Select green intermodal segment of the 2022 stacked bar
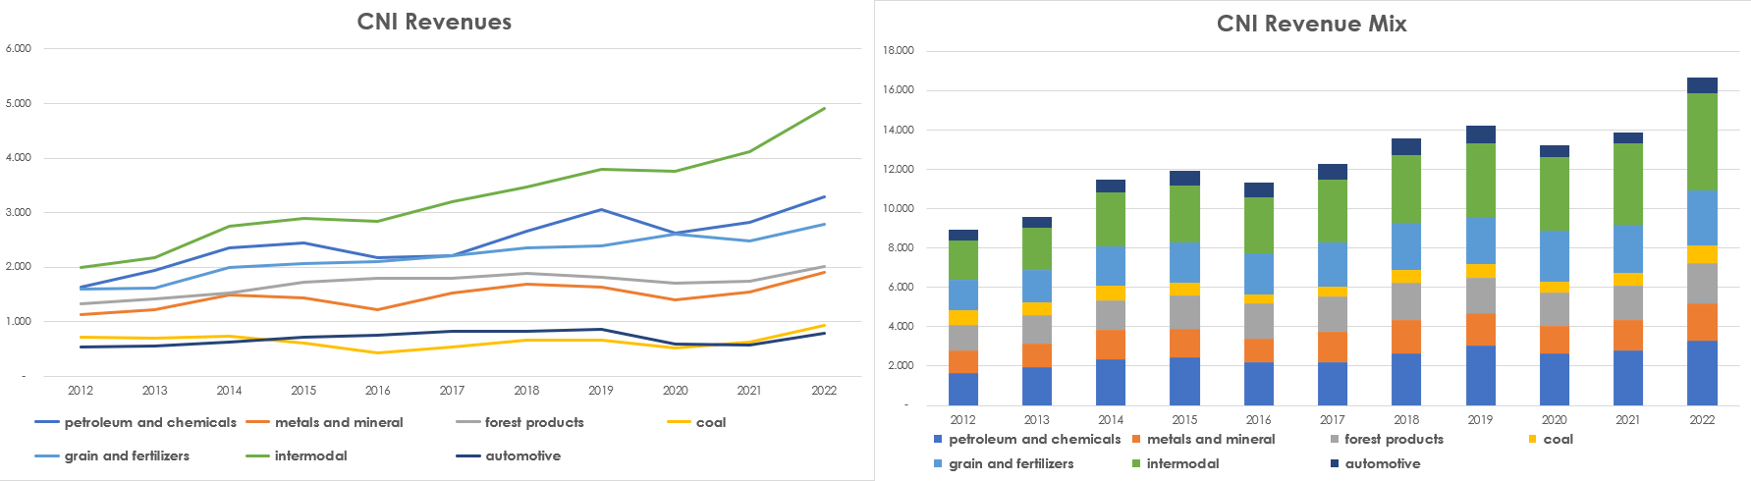 (1702, 141)
